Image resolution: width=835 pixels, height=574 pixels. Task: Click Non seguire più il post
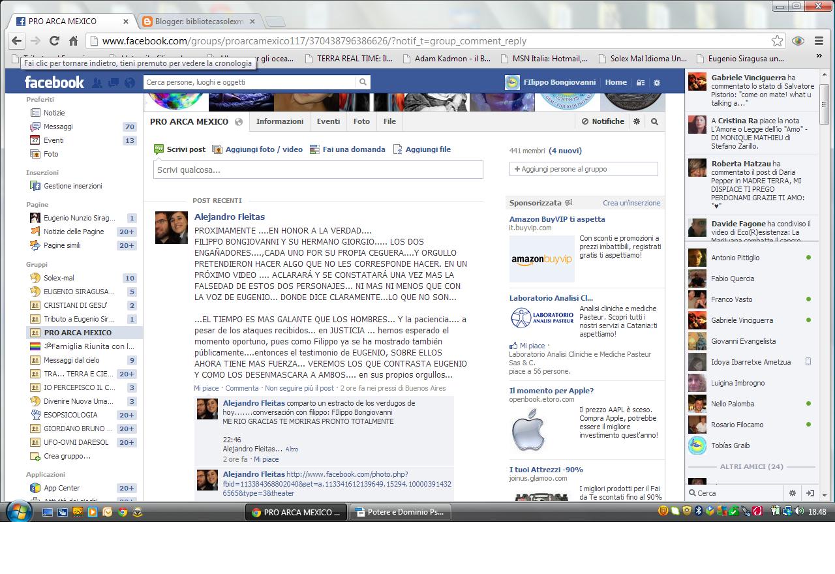point(299,388)
